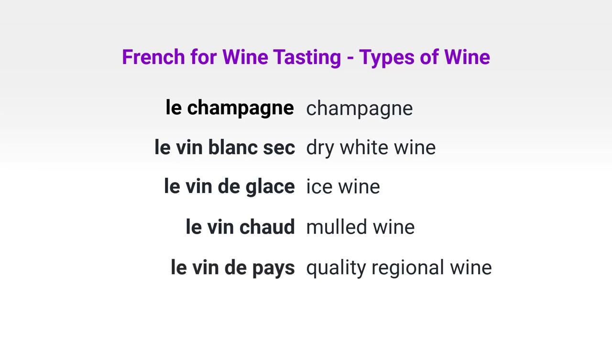Click the translation 'dry white wine'
The height and width of the screenshot is (344, 612).
pos(371,148)
